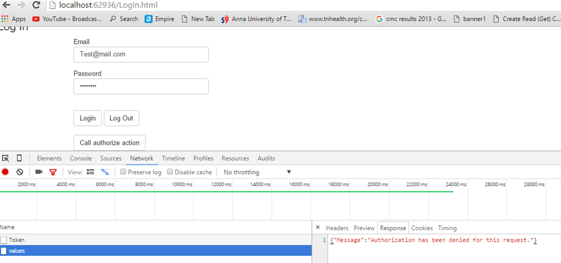
Task: Switch to the Resources tab
Action: click(235, 159)
